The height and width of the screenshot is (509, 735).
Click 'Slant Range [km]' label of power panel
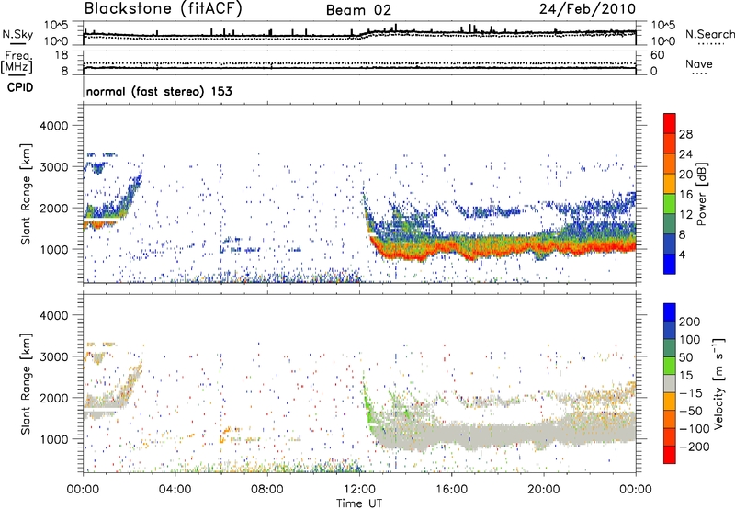26,194
